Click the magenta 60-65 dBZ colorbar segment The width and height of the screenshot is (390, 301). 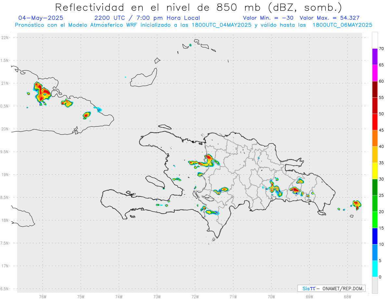(x=375, y=73)
